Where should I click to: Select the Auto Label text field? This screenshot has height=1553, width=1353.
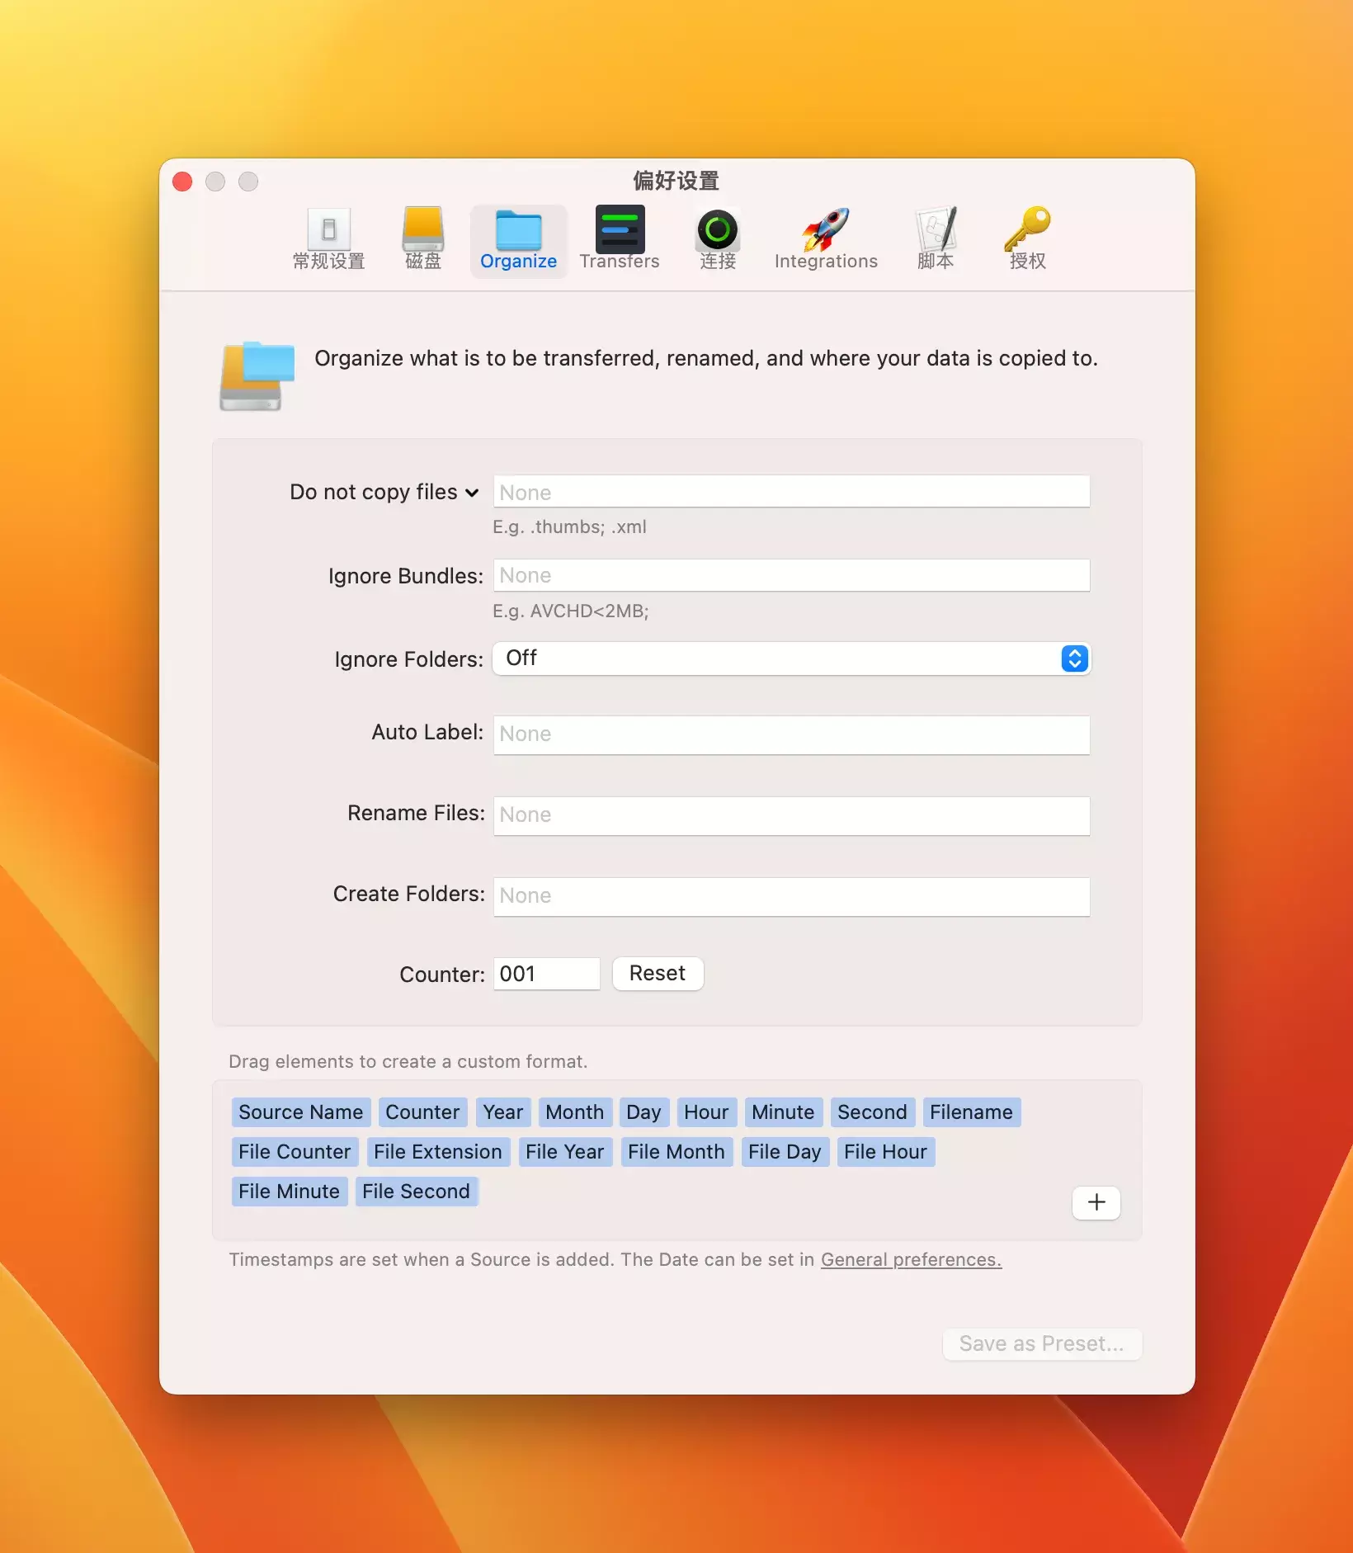pos(791,734)
